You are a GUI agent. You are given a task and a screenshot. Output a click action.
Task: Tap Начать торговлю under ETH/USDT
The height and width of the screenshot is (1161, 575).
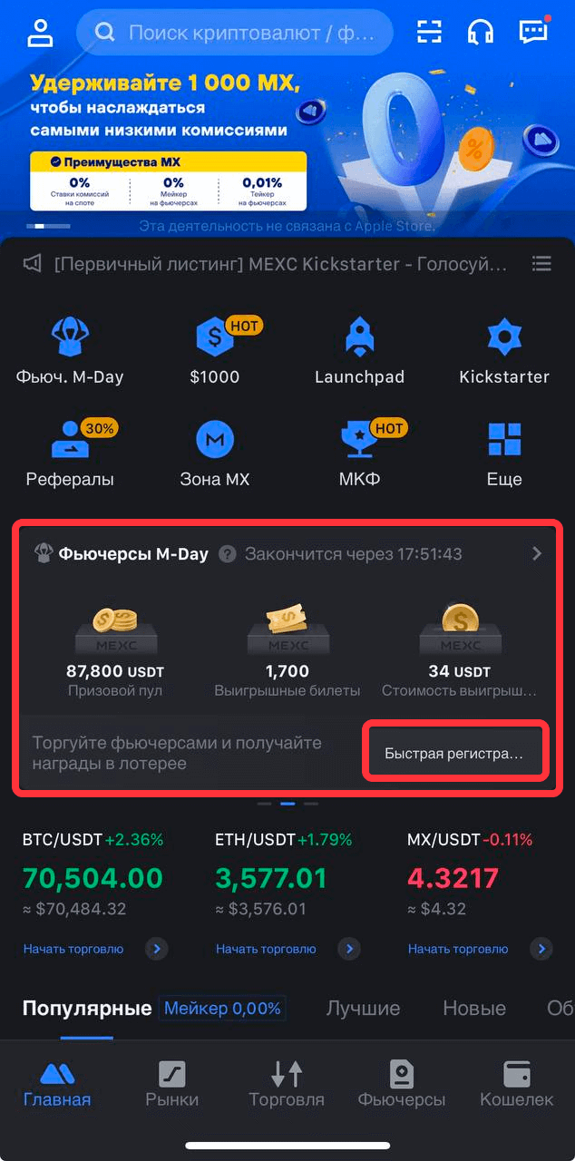coord(266,949)
